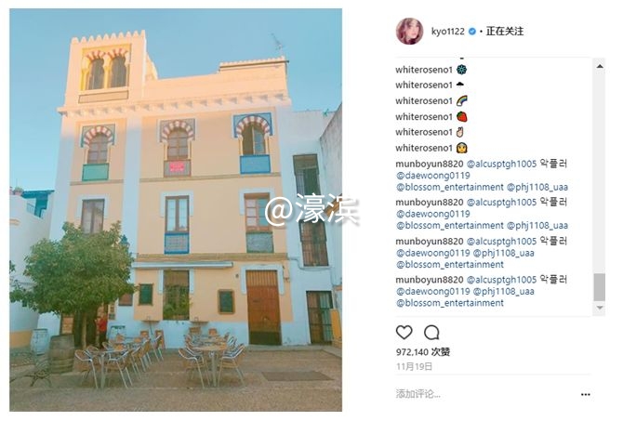The image size is (623, 421).
Task: Open the three-dot more options menu
Action: click(x=585, y=394)
